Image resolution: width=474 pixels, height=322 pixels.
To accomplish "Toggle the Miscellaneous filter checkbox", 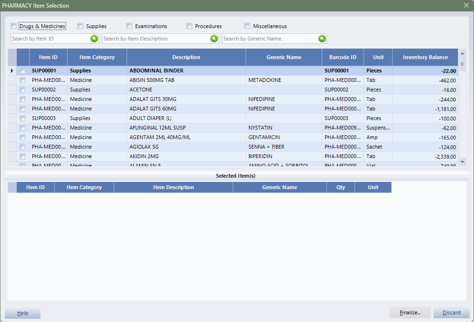I will point(247,26).
